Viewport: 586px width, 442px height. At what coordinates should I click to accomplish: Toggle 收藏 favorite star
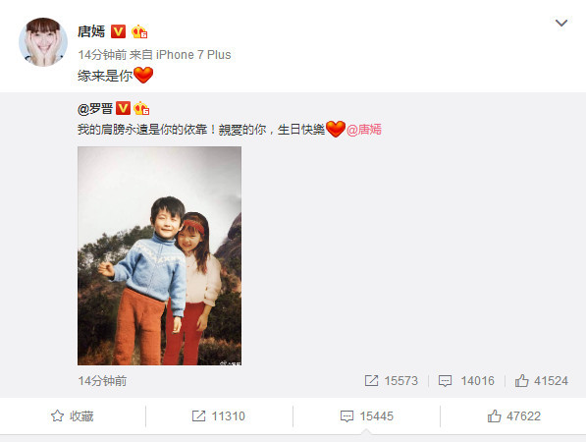(x=72, y=415)
